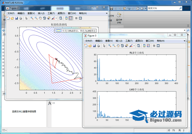The width and height of the screenshot is (192, 134).
Task: Click the back arrow in MATLAB folder bar
Action: (3, 30)
